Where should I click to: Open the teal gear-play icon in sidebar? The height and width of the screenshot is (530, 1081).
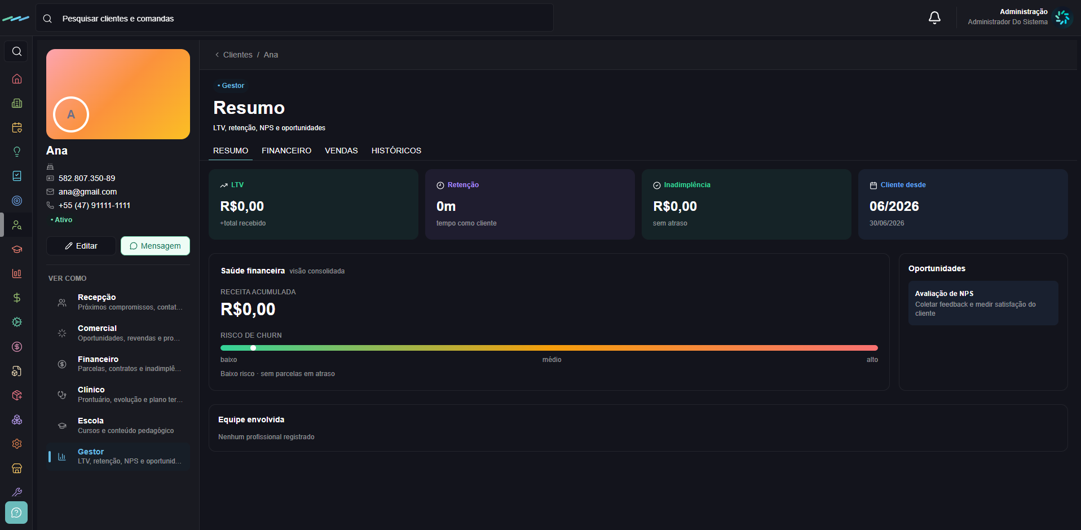(17, 322)
